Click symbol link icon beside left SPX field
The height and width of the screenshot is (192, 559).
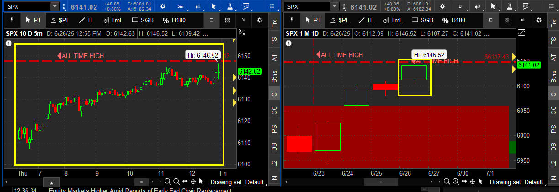click(65, 7)
